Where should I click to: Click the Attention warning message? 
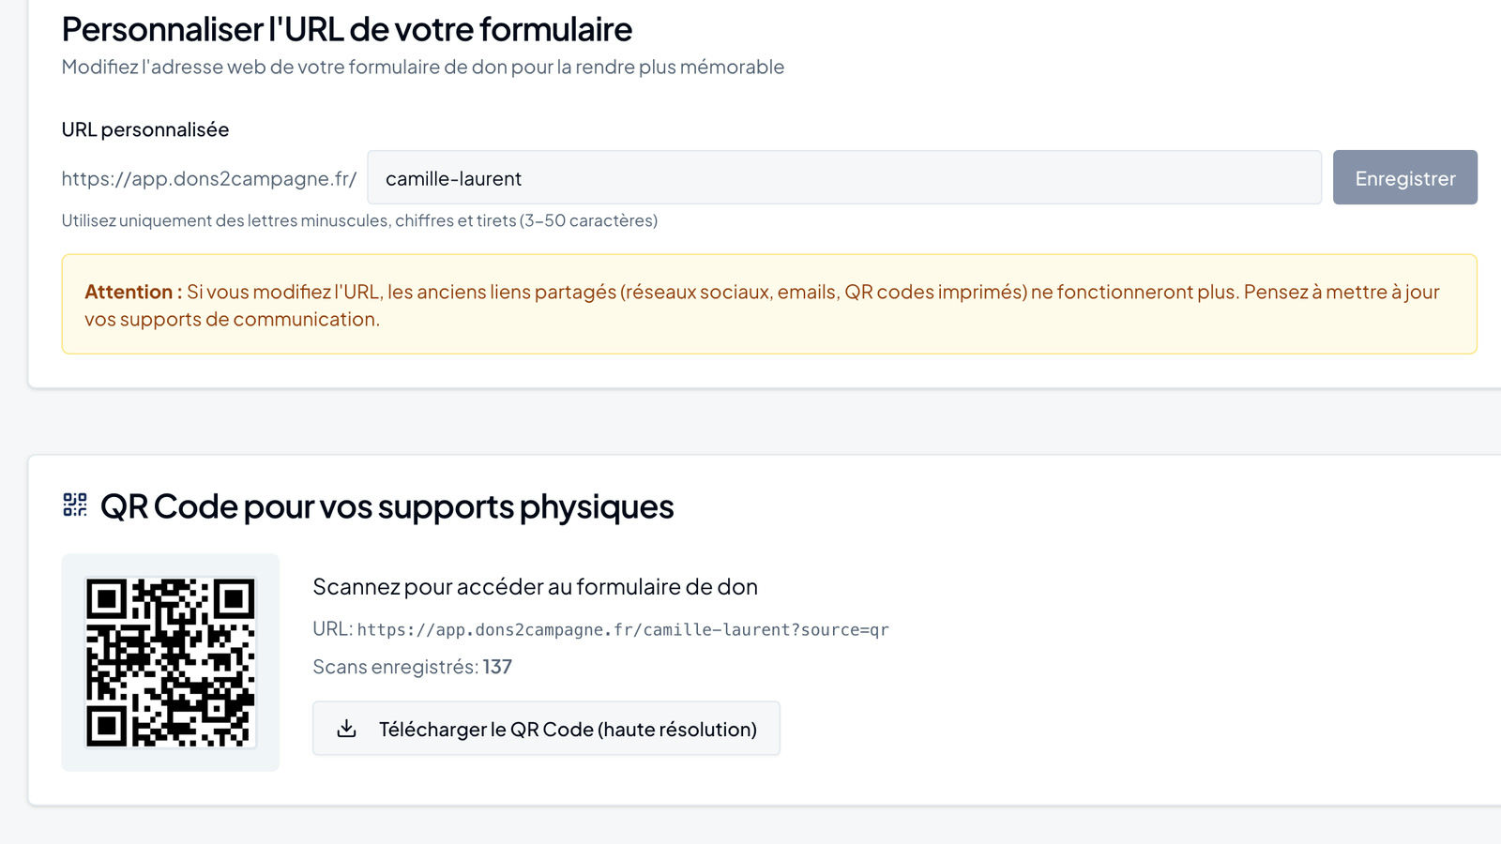pos(769,304)
